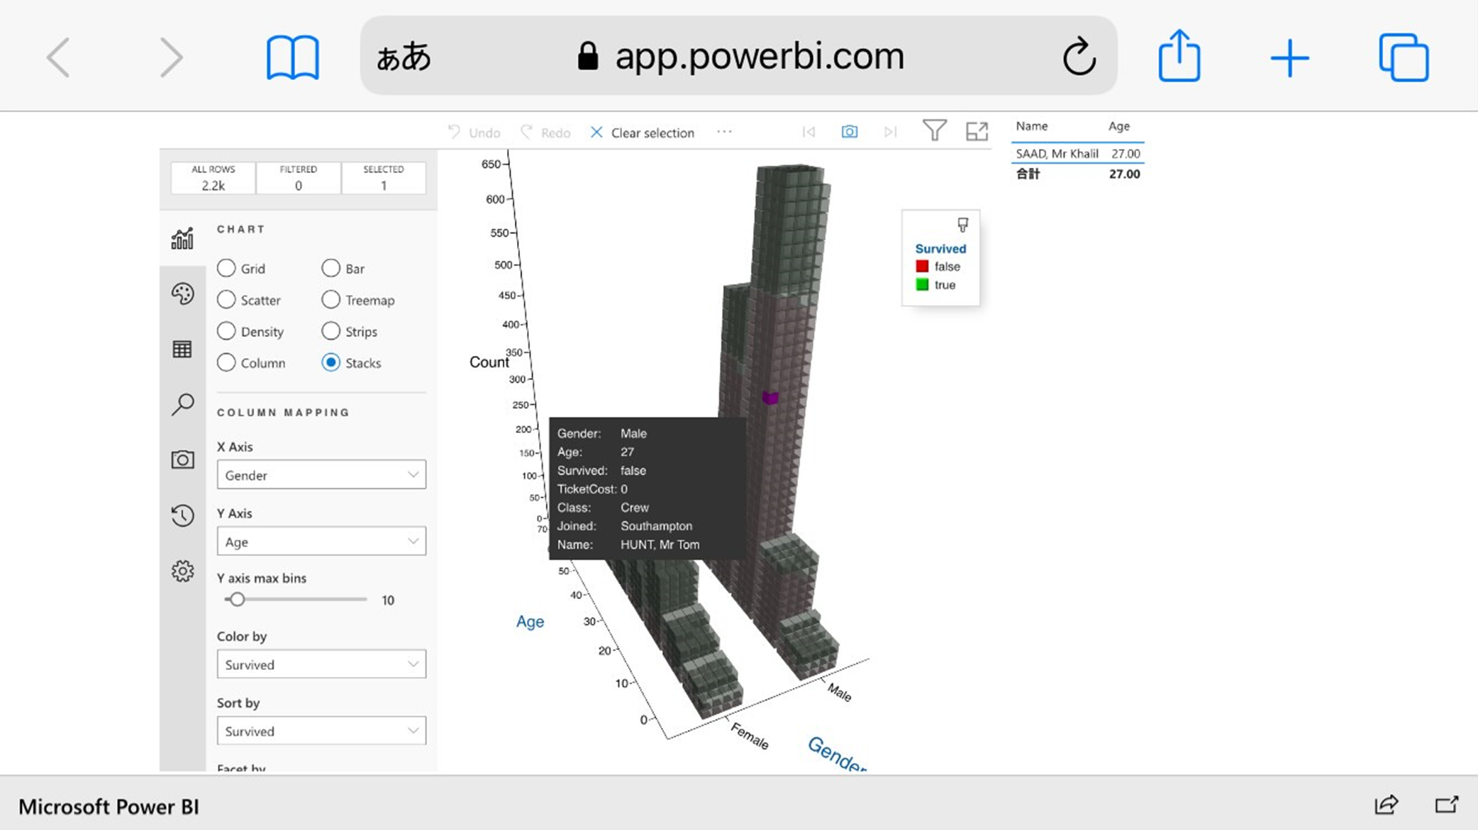
Task: Click Clear selection in the toolbar
Action: click(x=642, y=133)
